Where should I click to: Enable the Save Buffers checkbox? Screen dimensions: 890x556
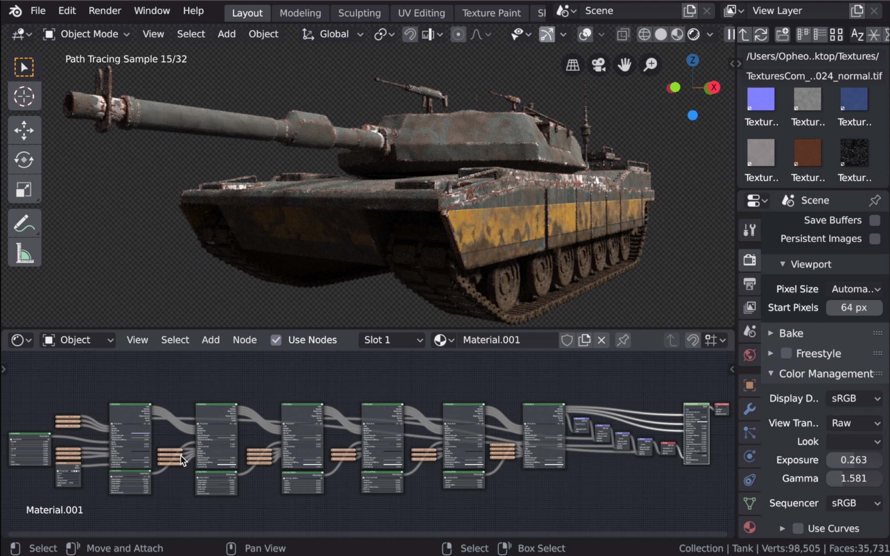click(x=875, y=220)
